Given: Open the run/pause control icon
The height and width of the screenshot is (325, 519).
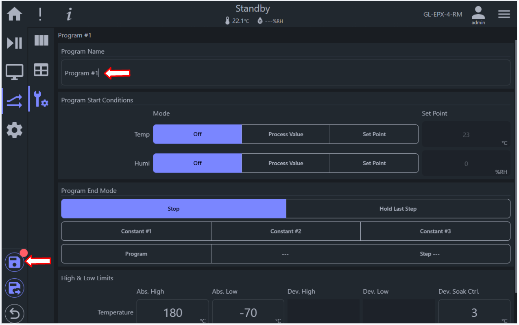Looking at the screenshot, I should point(15,43).
